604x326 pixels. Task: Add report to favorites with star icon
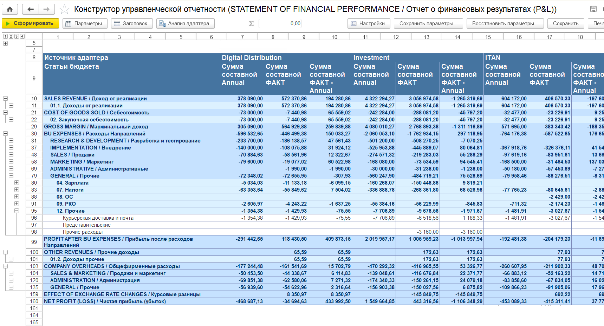pos(64,9)
